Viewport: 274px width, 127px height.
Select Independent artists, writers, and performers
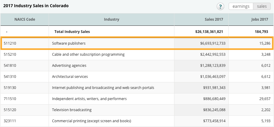click(x=89, y=99)
